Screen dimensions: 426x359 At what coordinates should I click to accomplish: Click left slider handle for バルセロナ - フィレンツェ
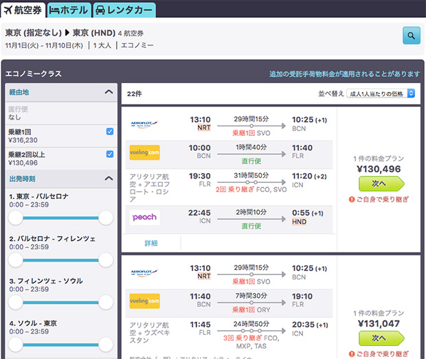pyautogui.click(x=16, y=260)
